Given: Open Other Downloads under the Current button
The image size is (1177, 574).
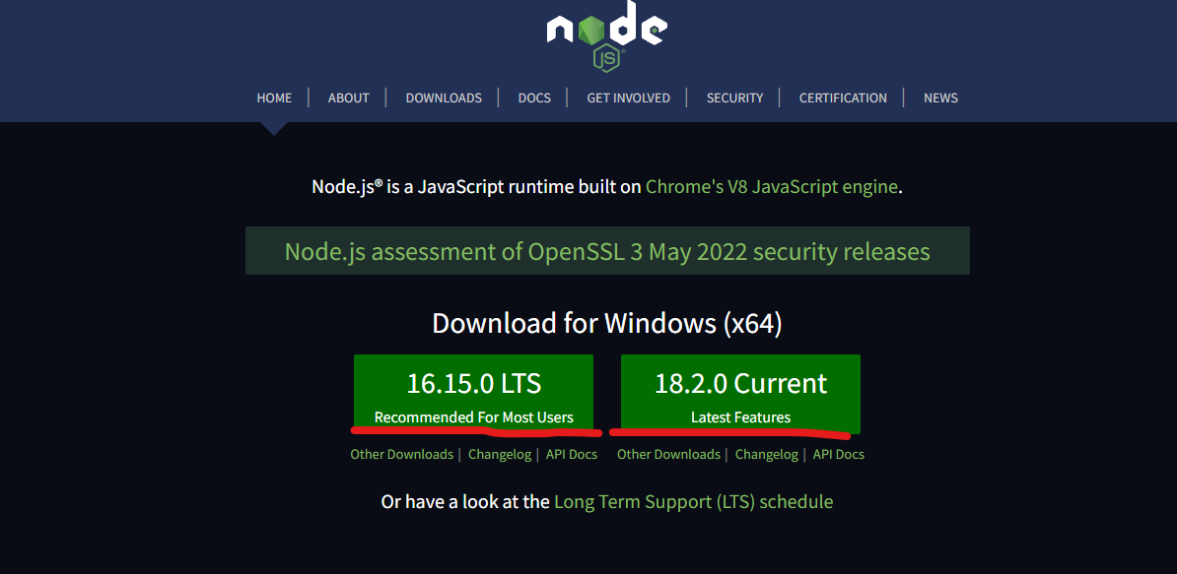Looking at the screenshot, I should [668, 454].
